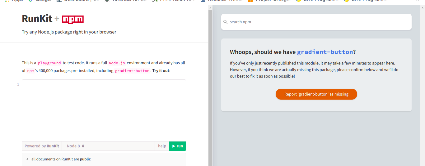Click the magnifier icon in the npm search box
This screenshot has width=425, height=166.
(226, 22)
